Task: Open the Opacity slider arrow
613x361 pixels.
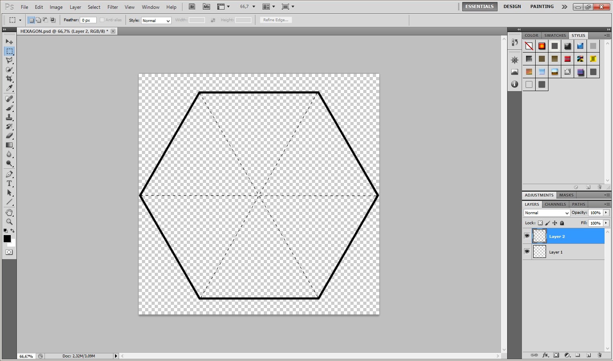Action: coord(606,213)
